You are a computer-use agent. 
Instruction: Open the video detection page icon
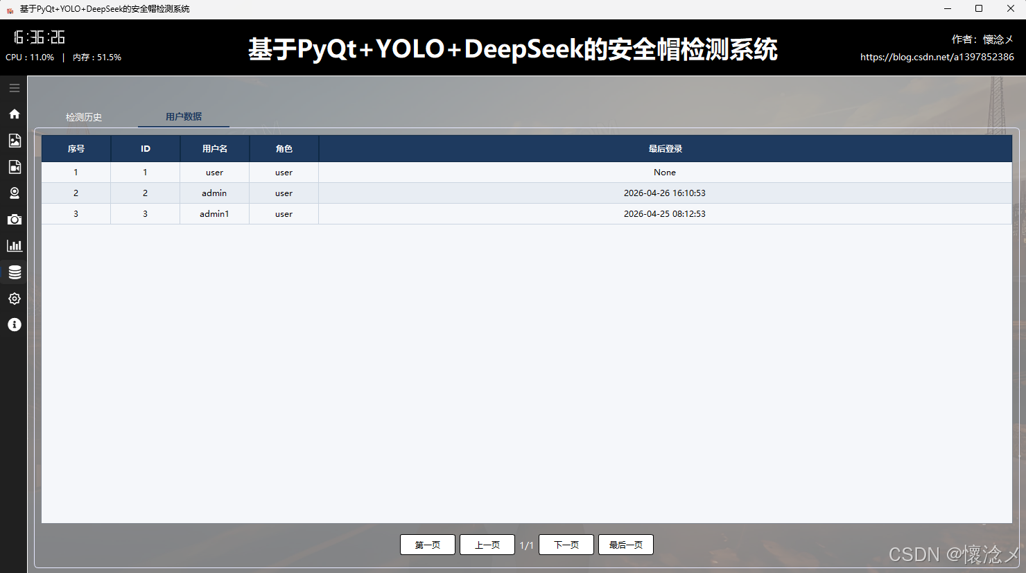pos(14,167)
